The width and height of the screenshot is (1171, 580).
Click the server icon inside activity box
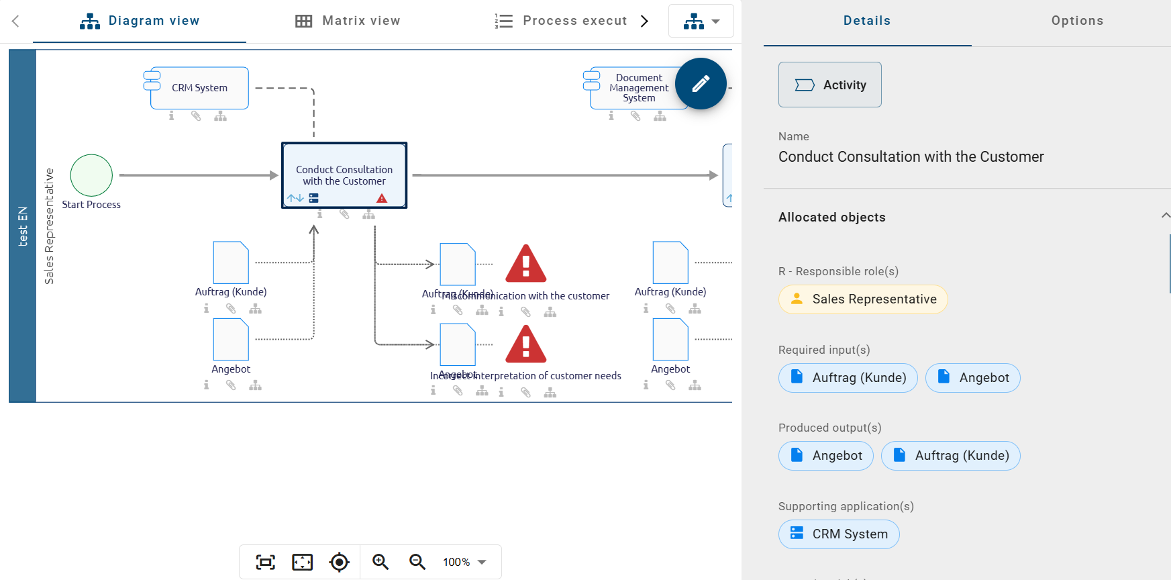tap(313, 198)
